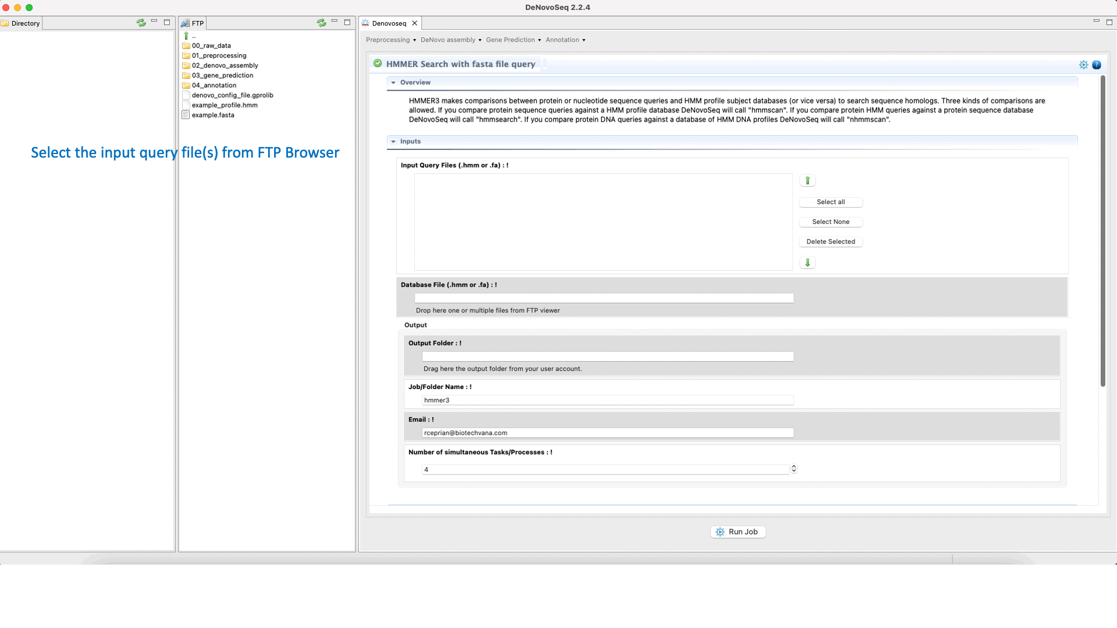1117x628 pixels.
Task: Click the Run Job button
Action: click(738, 532)
